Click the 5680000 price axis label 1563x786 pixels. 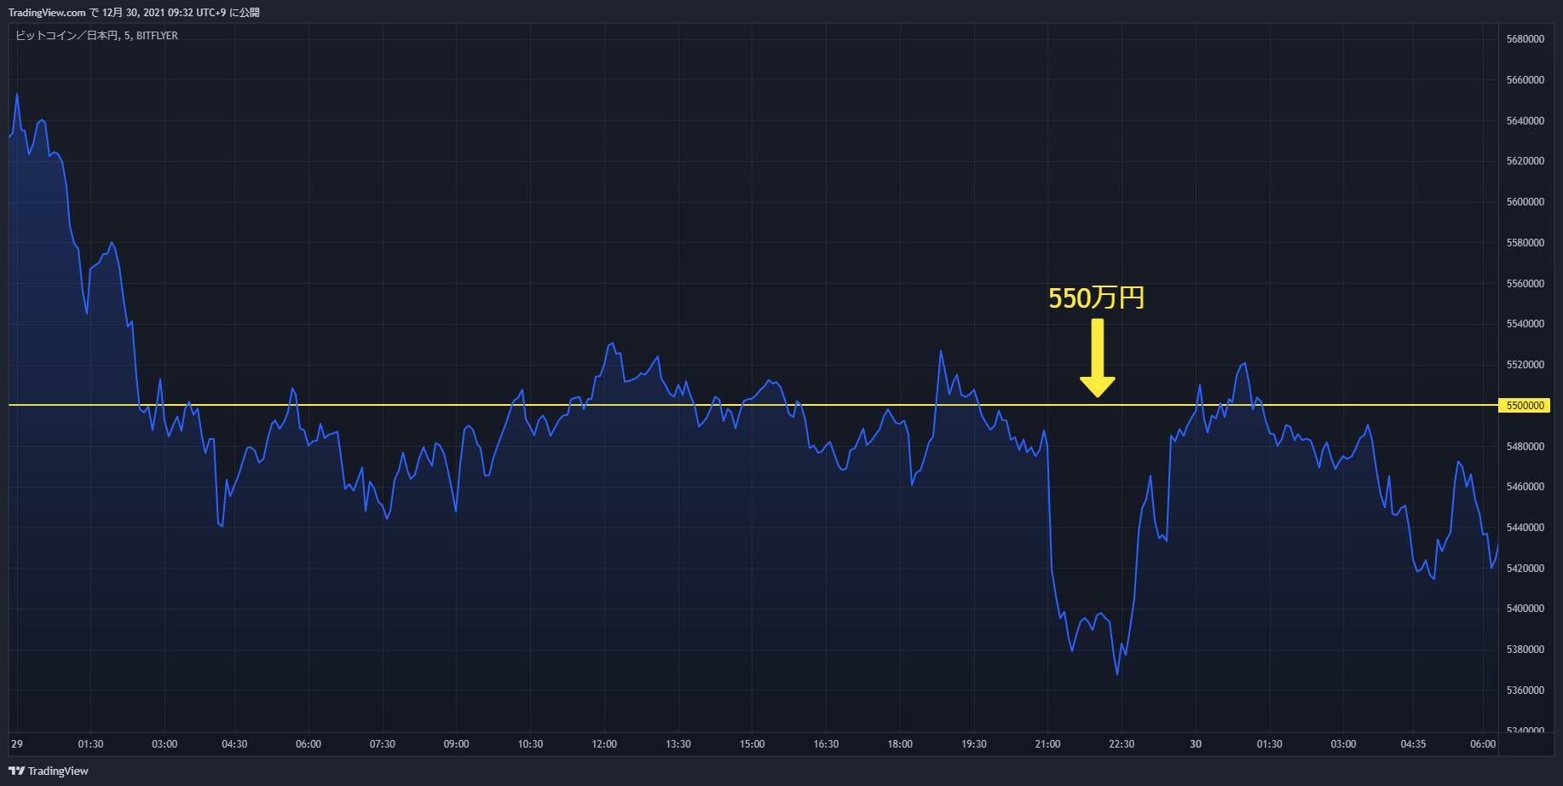coord(1525,39)
